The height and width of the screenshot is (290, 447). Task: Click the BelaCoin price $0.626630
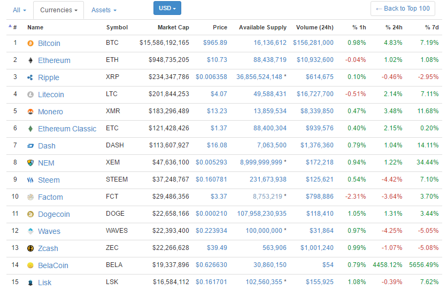[211, 265]
